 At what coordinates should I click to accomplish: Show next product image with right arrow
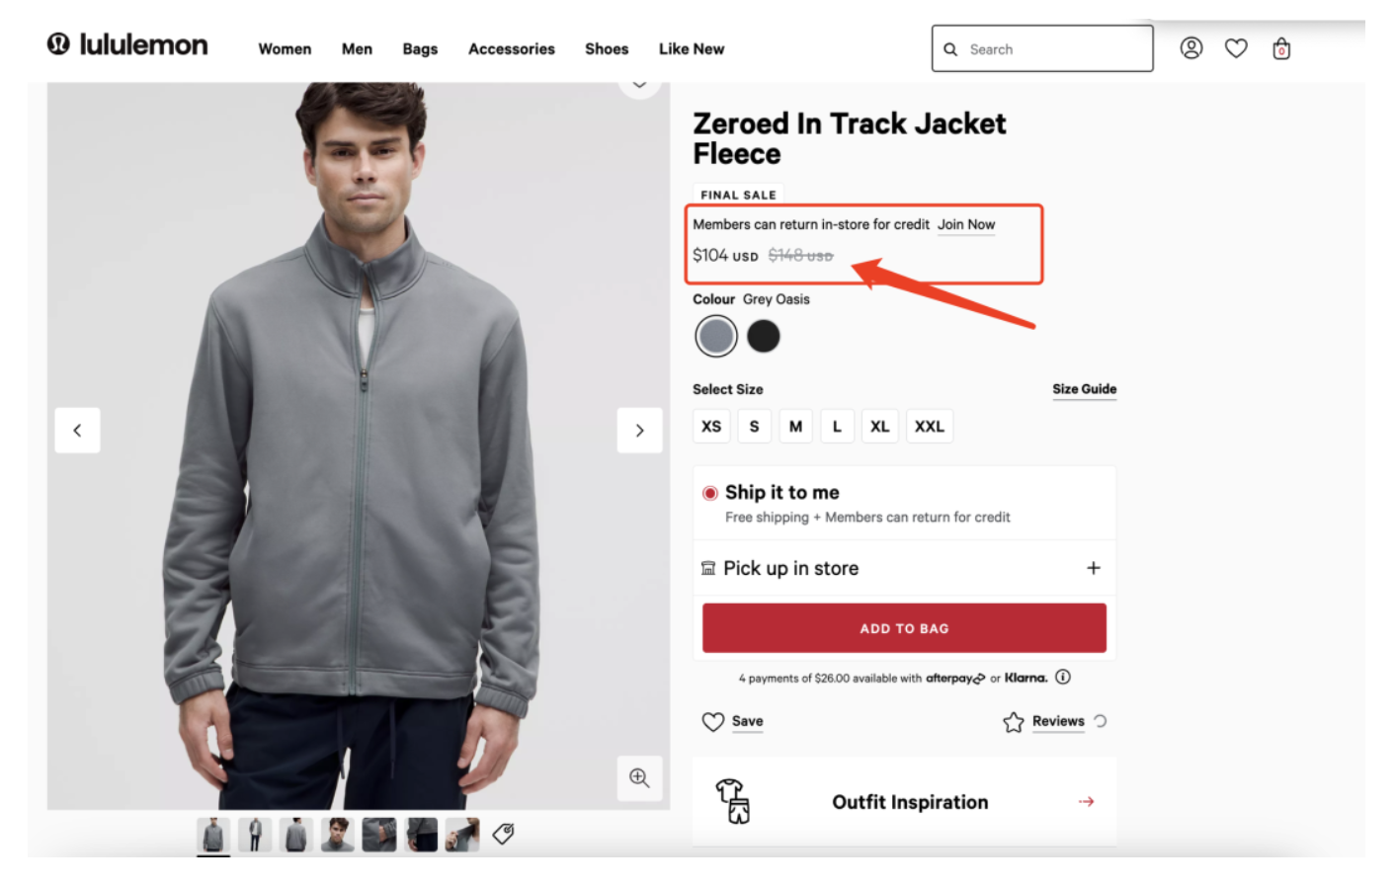pos(639,431)
